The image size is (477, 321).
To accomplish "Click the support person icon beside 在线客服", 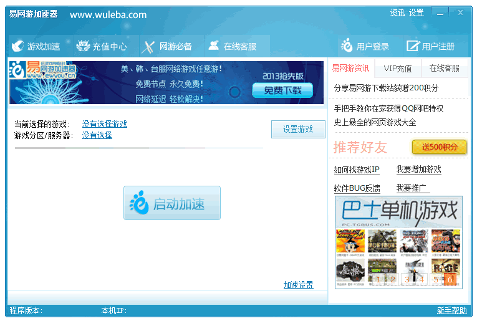I will tap(213, 46).
